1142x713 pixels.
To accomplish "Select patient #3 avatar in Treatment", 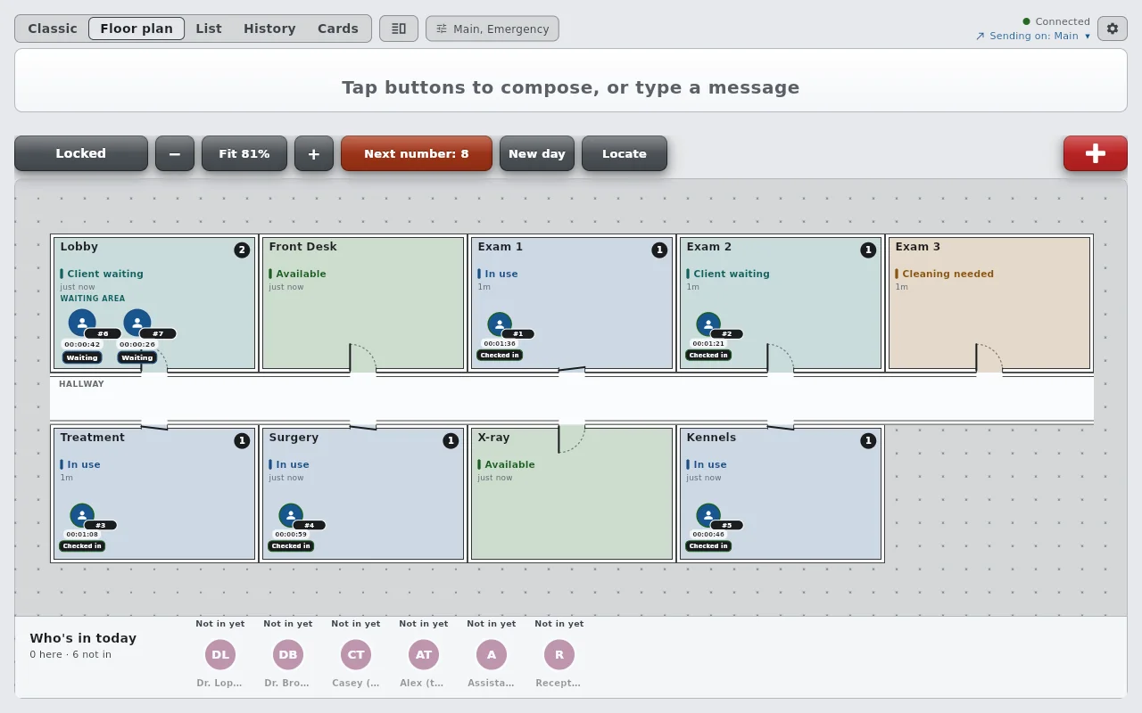I will click(82, 515).
